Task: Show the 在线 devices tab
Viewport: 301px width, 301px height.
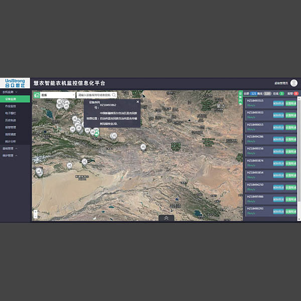Action: click(x=278, y=94)
